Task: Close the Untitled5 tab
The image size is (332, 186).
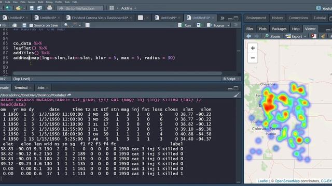Action: [x=27, y=18]
